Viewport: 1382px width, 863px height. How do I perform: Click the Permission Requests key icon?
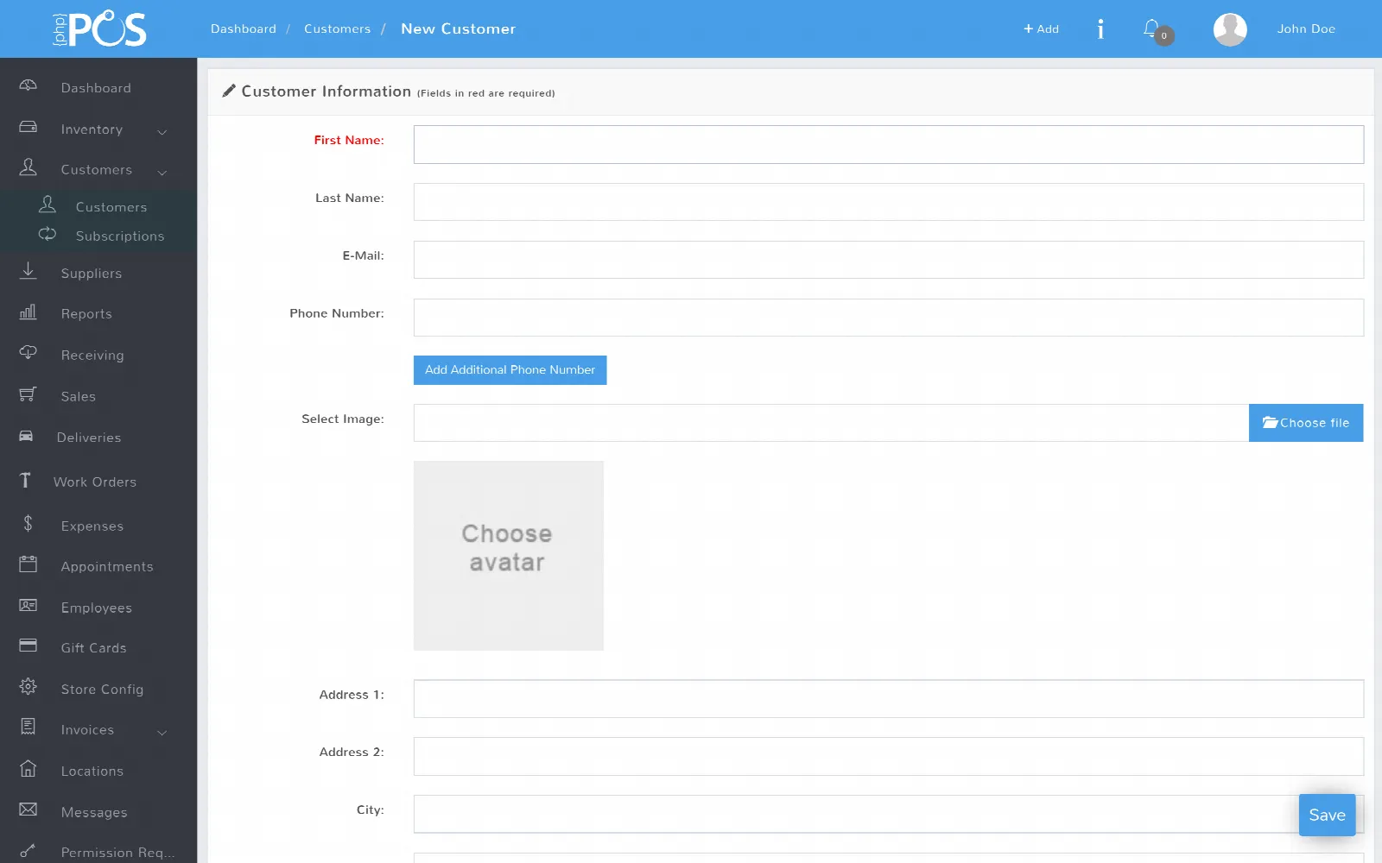point(28,850)
